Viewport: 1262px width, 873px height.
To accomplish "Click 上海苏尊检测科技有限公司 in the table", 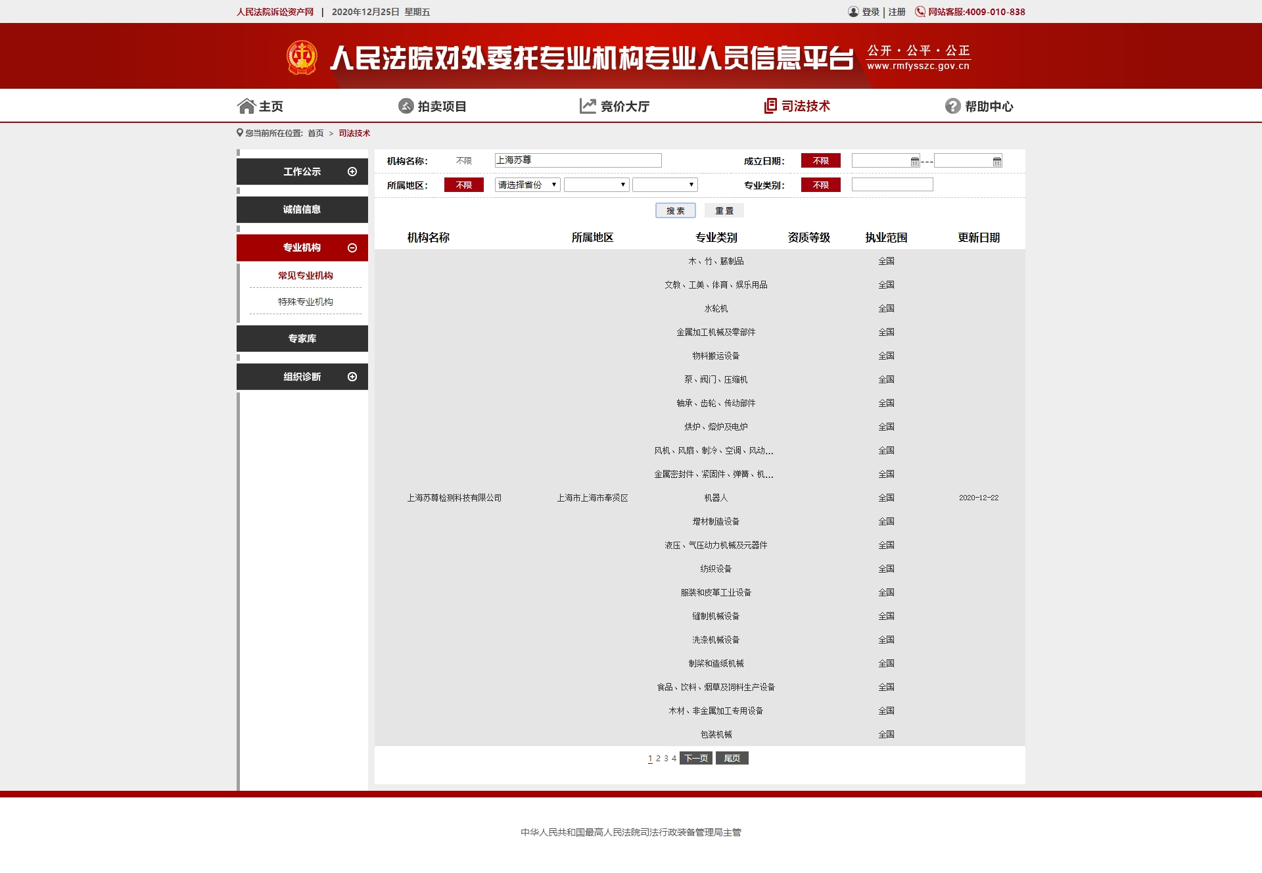I will [x=454, y=498].
